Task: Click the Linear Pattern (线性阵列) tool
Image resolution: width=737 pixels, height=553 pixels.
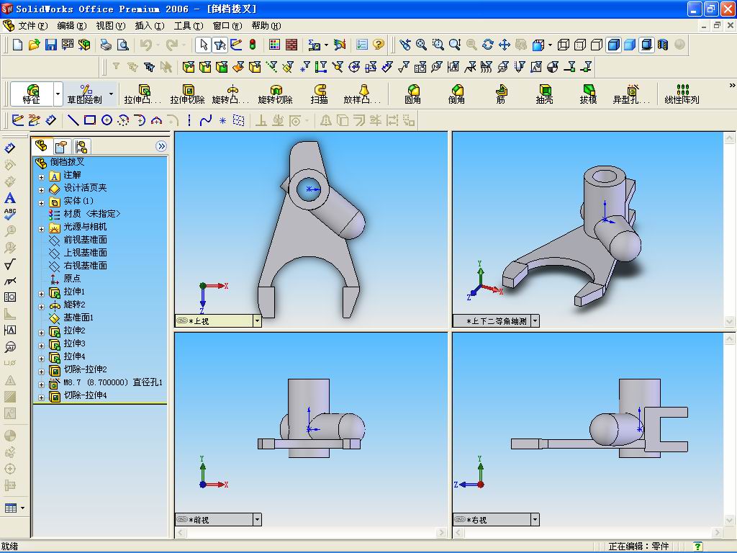Action: 682,94
